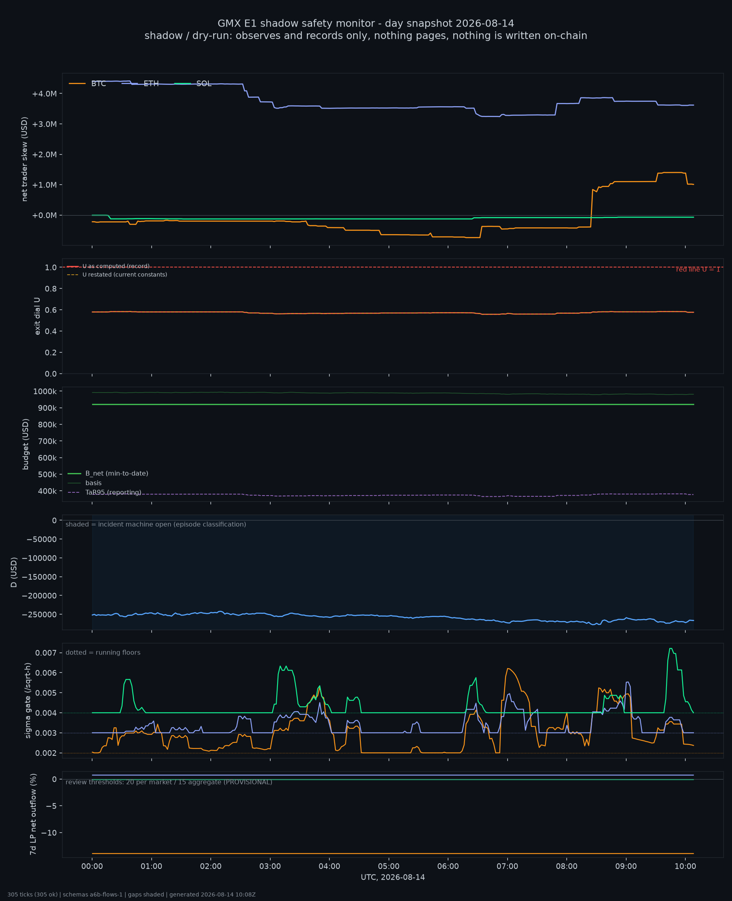Image resolution: width=732 pixels, height=901 pixels.
Task: Select legend entry 'U as computed (record)'
Action: tap(116, 266)
